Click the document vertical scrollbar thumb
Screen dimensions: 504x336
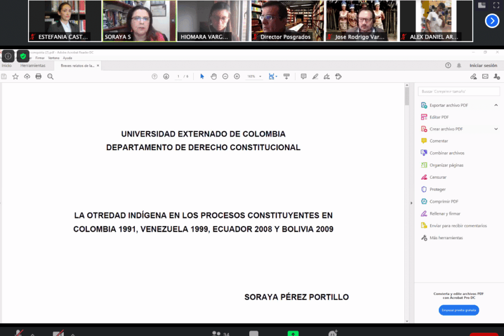pos(407,96)
